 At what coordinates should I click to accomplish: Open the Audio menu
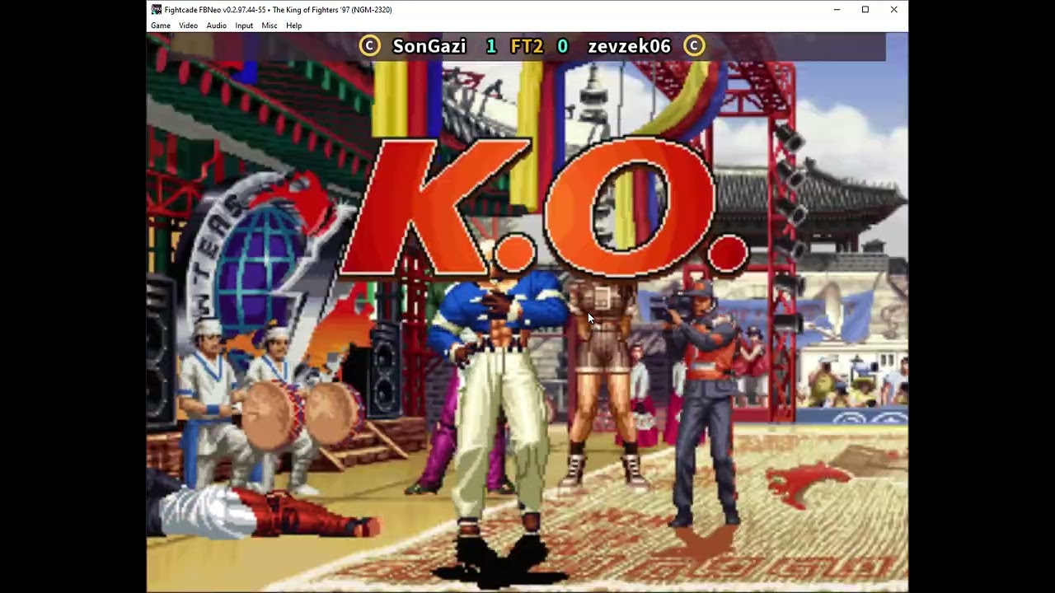(217, 26)
